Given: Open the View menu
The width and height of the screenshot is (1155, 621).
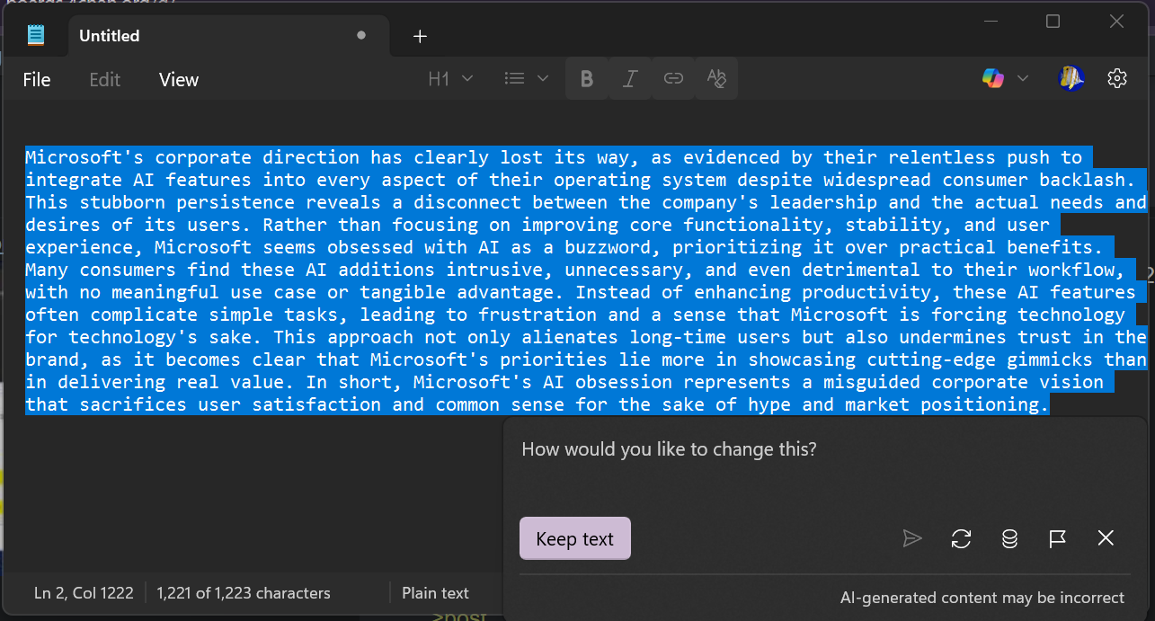Looking at the screenshot, I should click(x=179, y=80).
